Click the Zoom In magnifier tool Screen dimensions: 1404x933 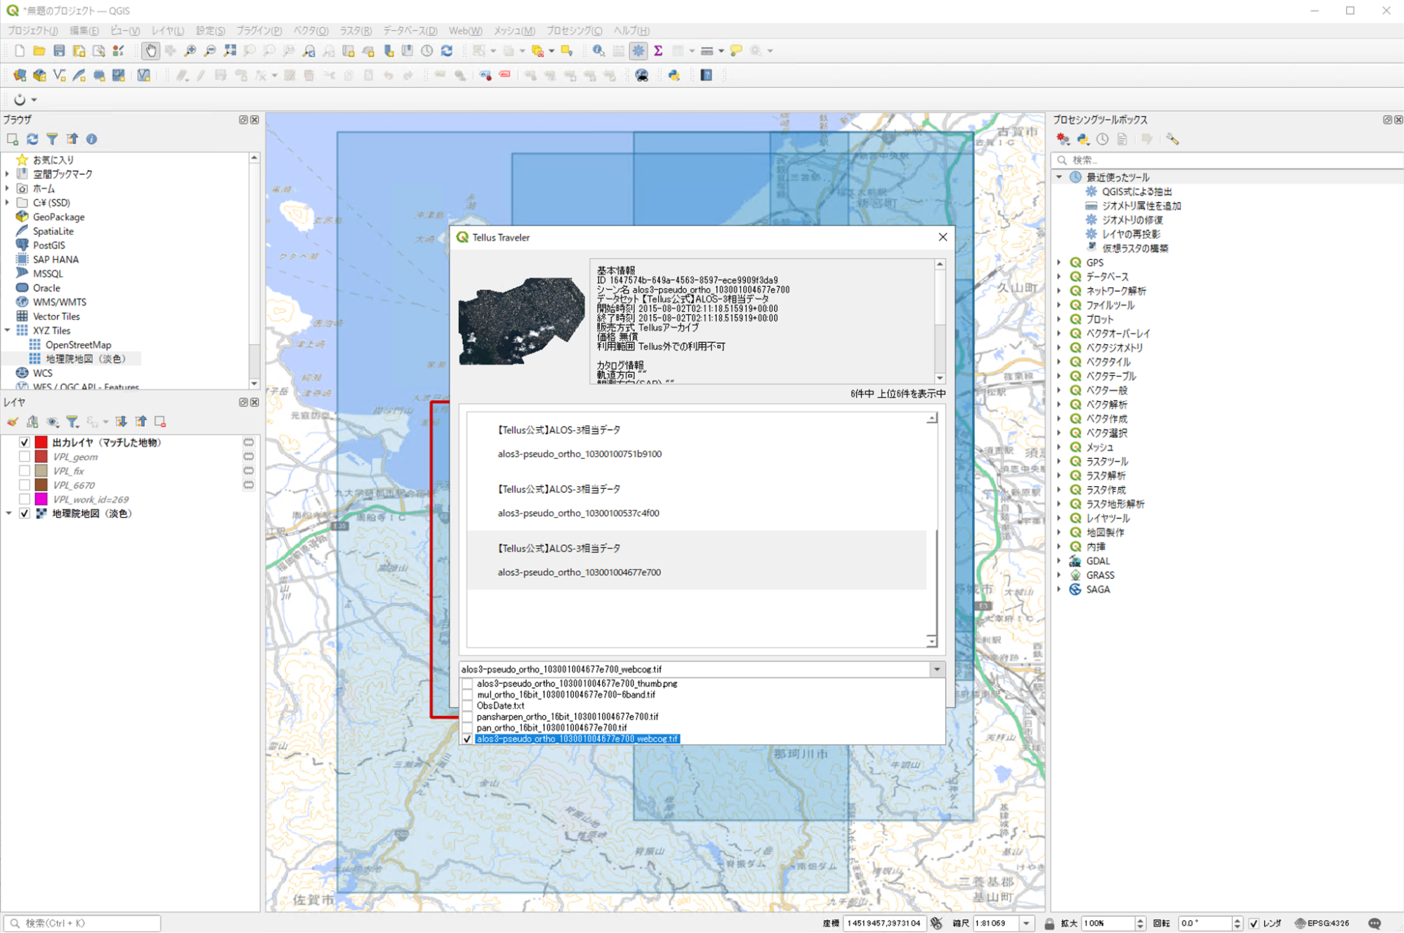click(190, 51)
